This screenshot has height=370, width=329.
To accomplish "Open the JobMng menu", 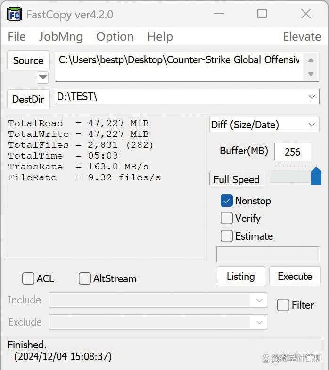I will [x=61, y=37].
